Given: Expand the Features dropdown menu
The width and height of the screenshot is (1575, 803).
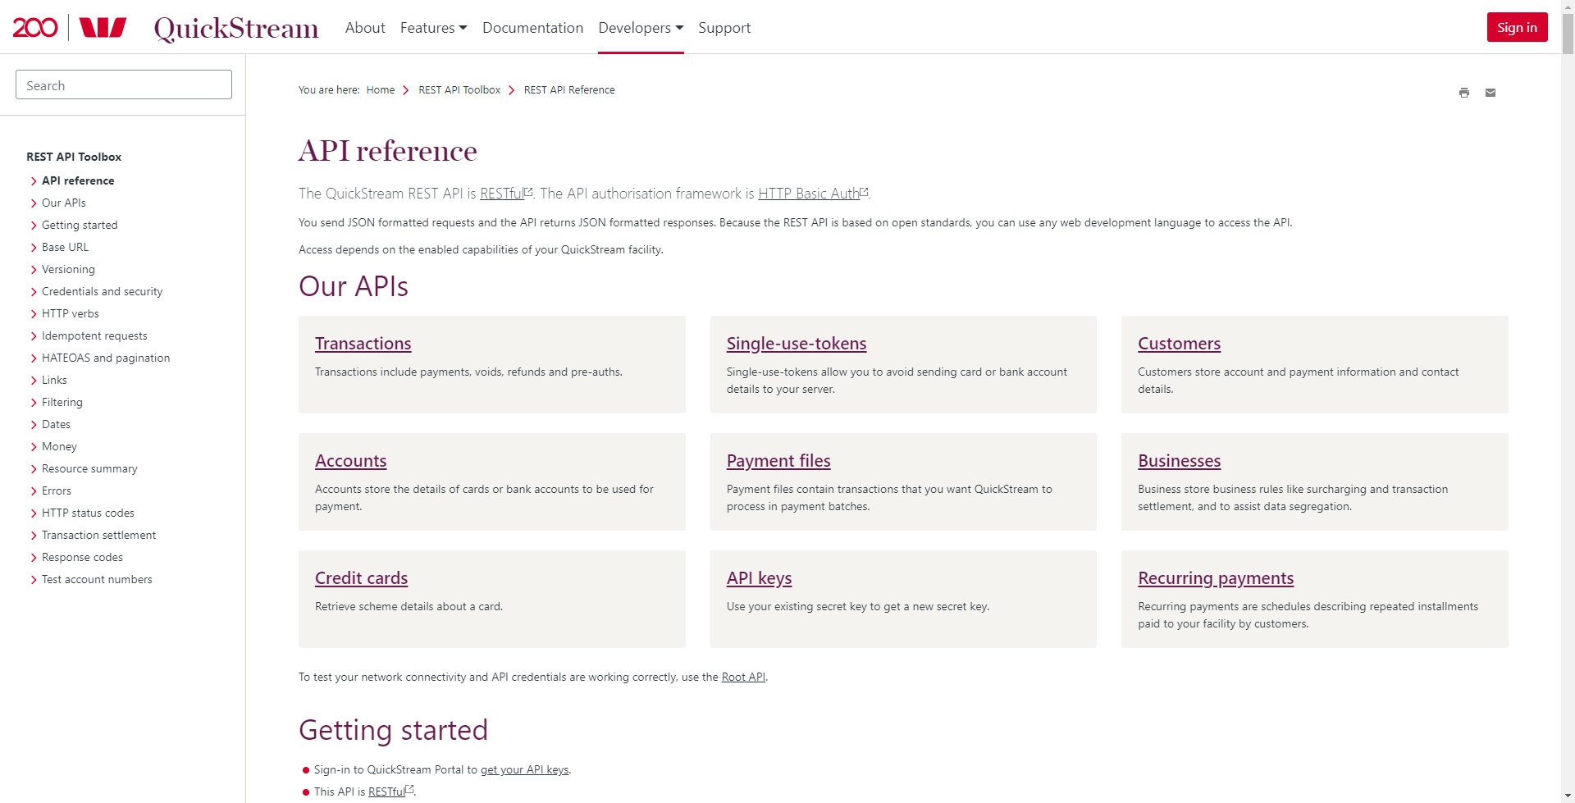Looking at the screenshot, I should [x=434, y=28].
